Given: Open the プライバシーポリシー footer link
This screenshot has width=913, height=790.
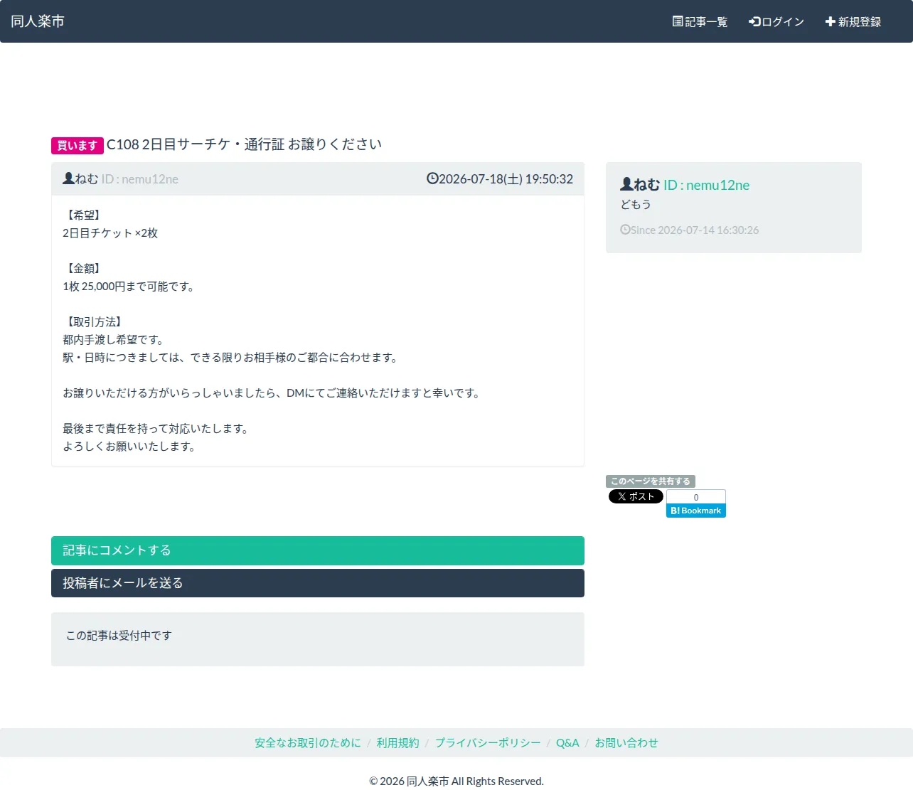Looking at the screenshot, I should pyautogui.click(x=488, y=742).
